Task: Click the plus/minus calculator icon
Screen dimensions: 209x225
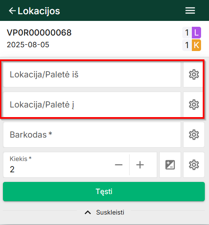Action: (170, 165)
